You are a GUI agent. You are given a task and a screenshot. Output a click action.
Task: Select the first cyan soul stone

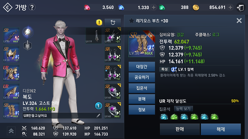[164, 117]
